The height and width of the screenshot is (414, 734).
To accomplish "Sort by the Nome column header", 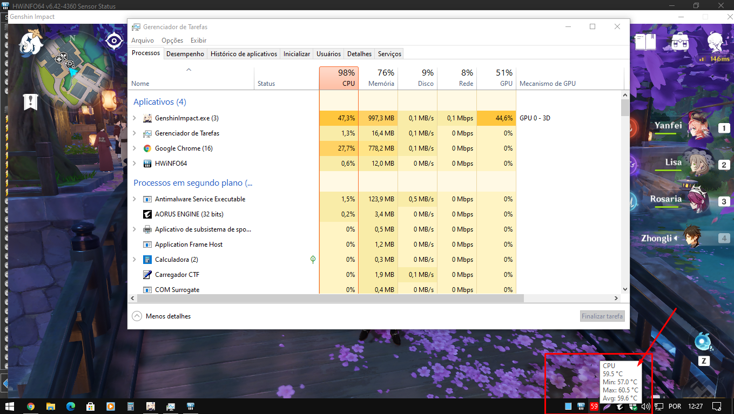I will pyautogui.click(x=191, y=78).
